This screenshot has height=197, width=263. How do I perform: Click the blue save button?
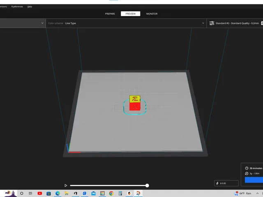254,180
